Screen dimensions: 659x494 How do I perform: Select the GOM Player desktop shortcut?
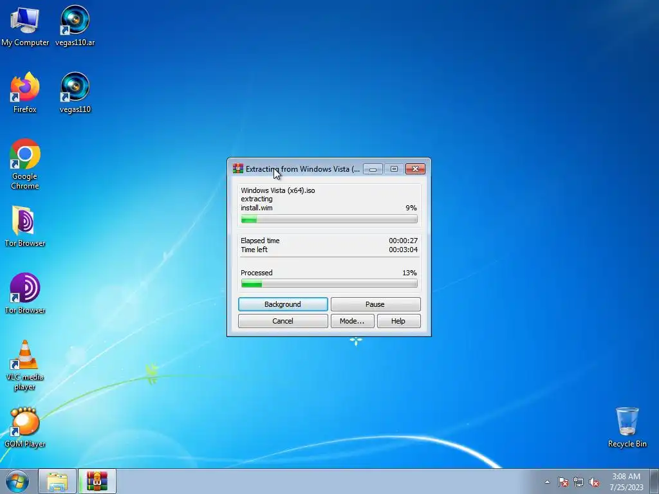[25, 428]
